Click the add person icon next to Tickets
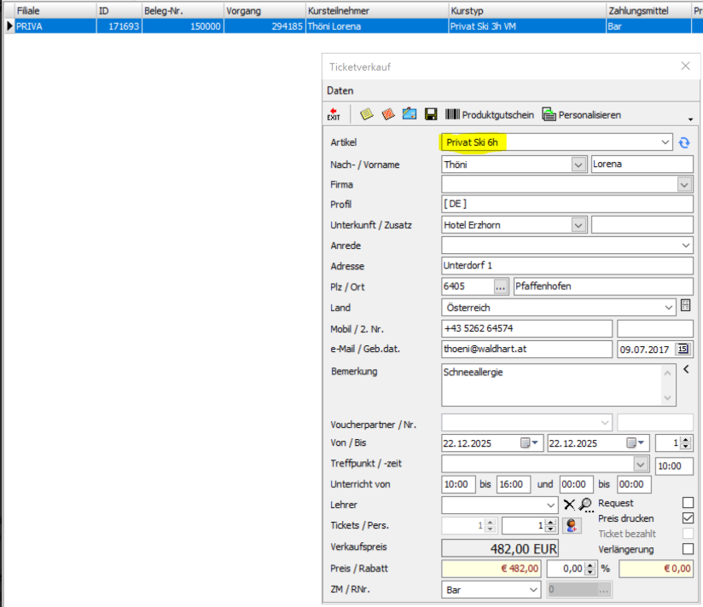The image size is (703, 607). 572,526
